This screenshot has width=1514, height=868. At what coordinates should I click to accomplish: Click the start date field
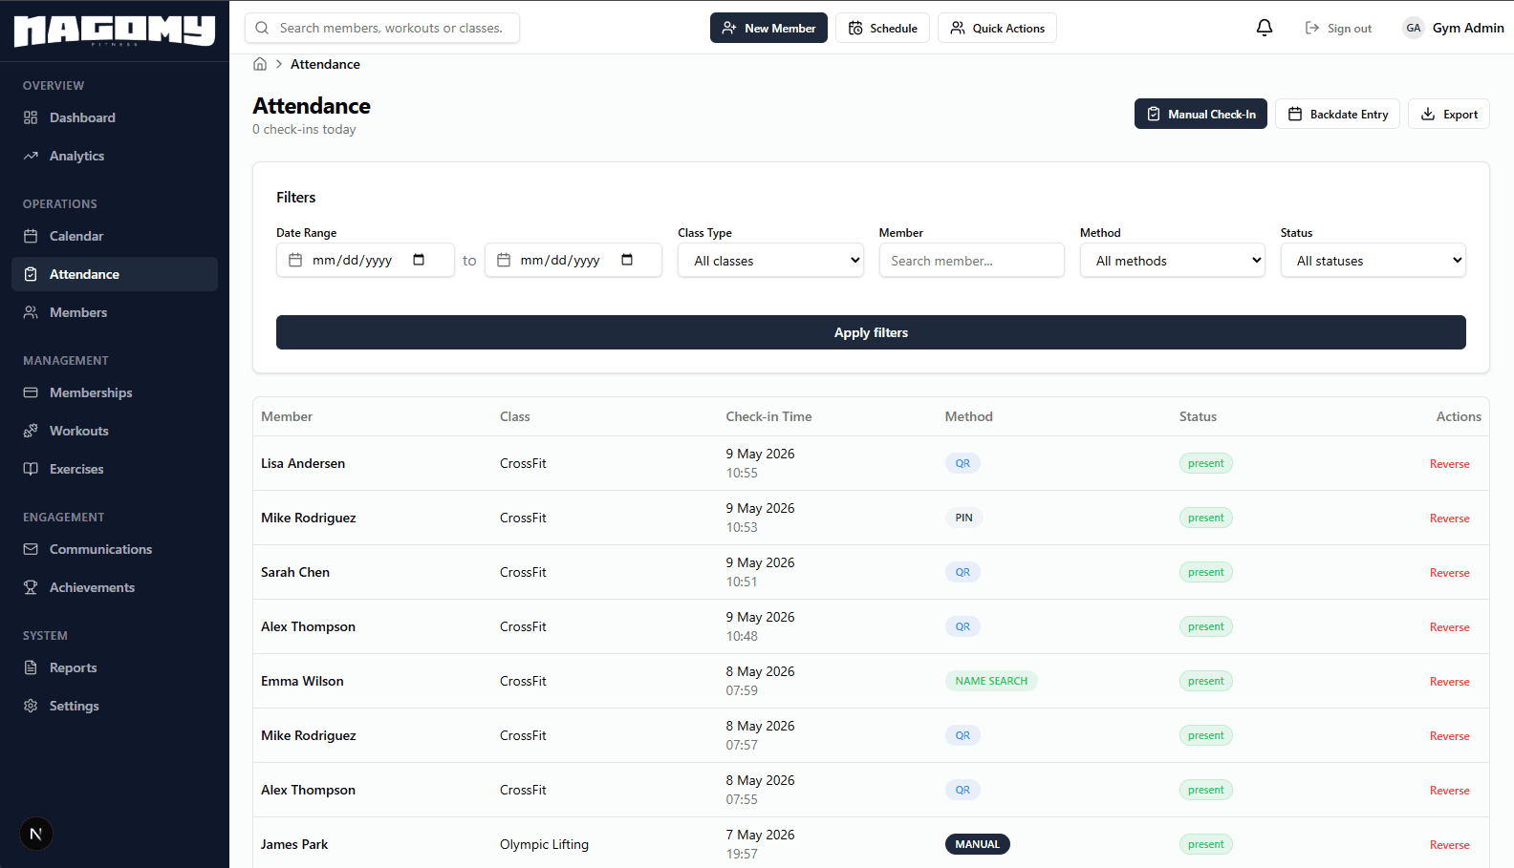click(x=365, y=260)
